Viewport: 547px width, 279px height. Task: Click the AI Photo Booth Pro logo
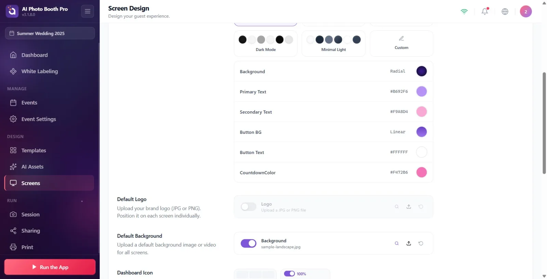[x=12, y=11]
